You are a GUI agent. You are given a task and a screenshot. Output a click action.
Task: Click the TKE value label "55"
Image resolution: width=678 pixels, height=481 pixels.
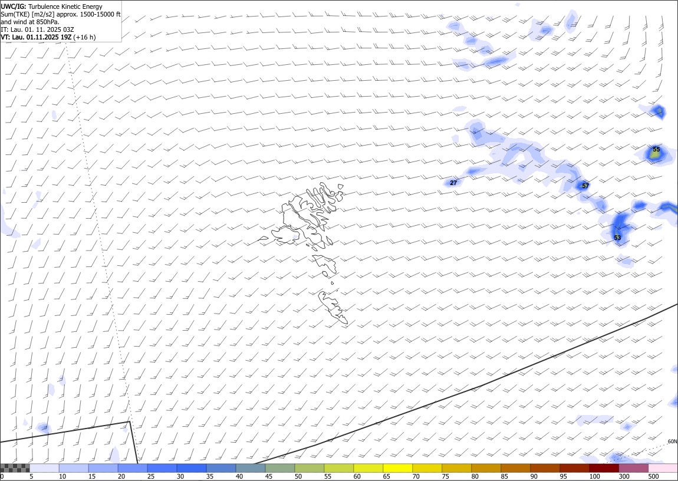click(656, 150)
